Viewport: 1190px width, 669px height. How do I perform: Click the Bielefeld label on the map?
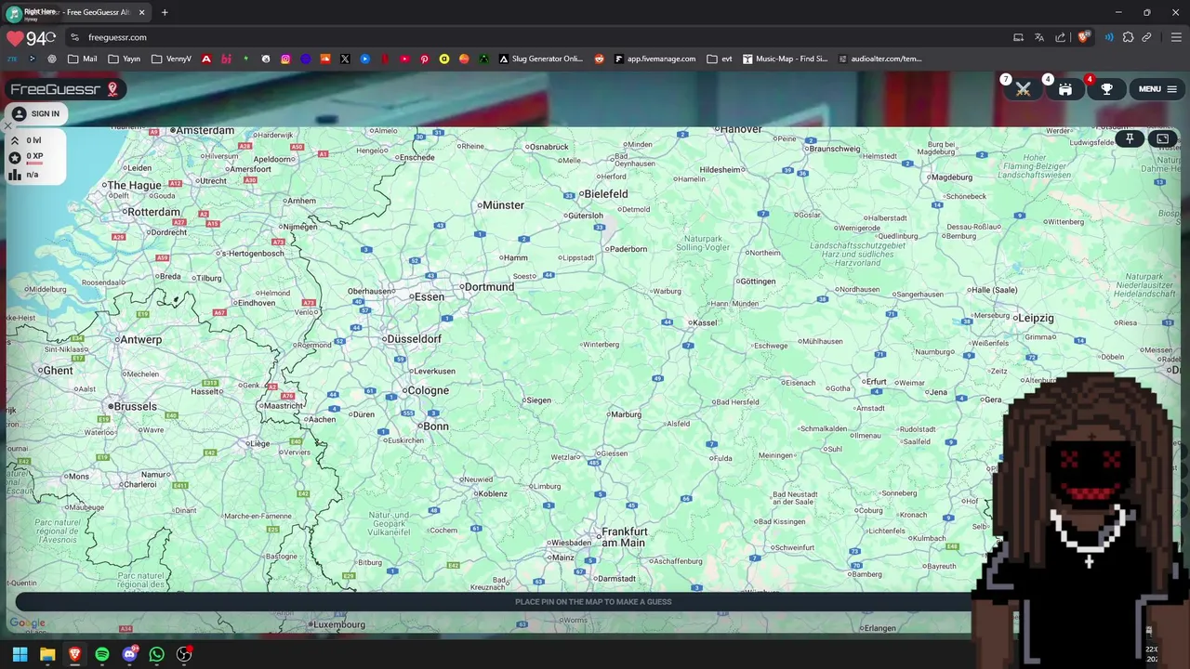(604, 194)
